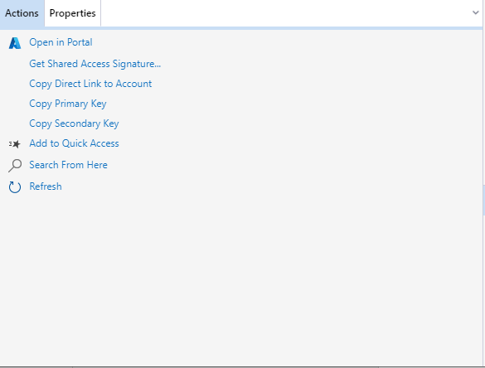Open the Open in Portal link
This screenshot has width=485, height=368.
61,42
